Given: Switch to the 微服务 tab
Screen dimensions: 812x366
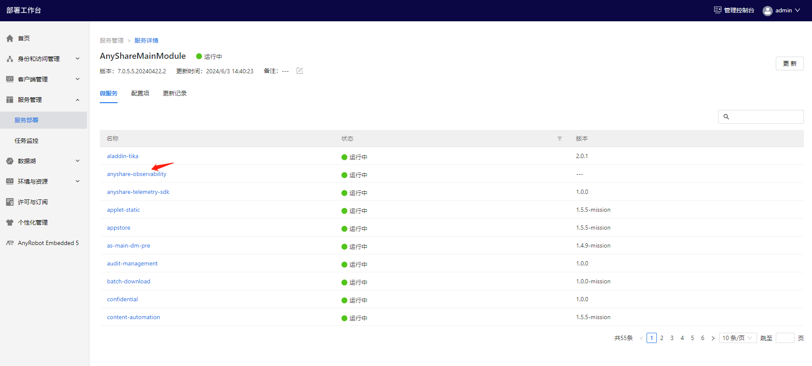Looking at the screenshot, I should (x=109, y=93).
